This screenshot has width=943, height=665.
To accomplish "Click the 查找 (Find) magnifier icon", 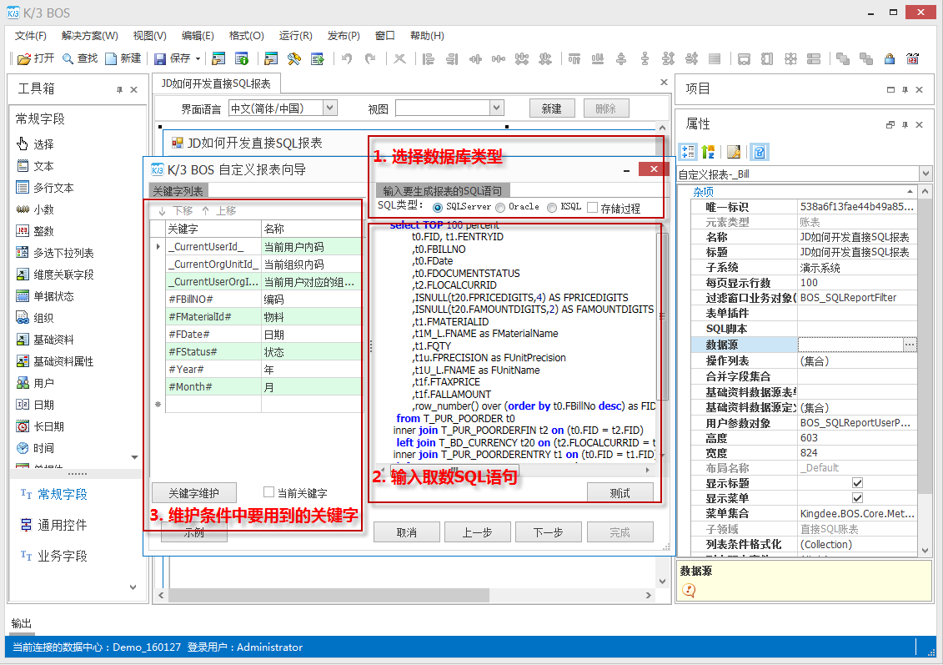I will coord(68,58).
